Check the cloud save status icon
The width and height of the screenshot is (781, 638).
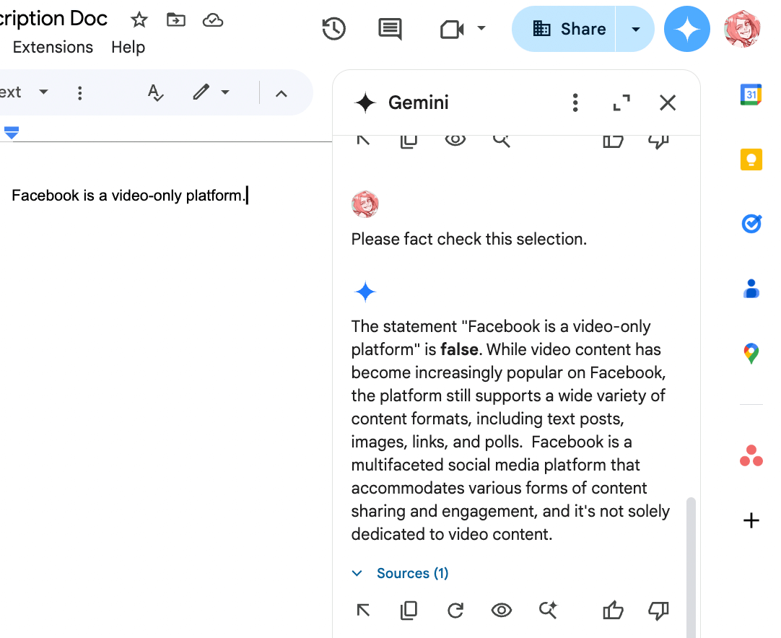click(x=213, y=20)
